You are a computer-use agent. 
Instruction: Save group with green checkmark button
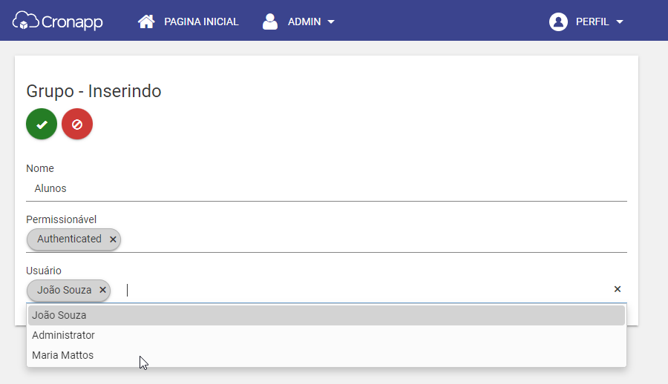(x=42, y=124)
